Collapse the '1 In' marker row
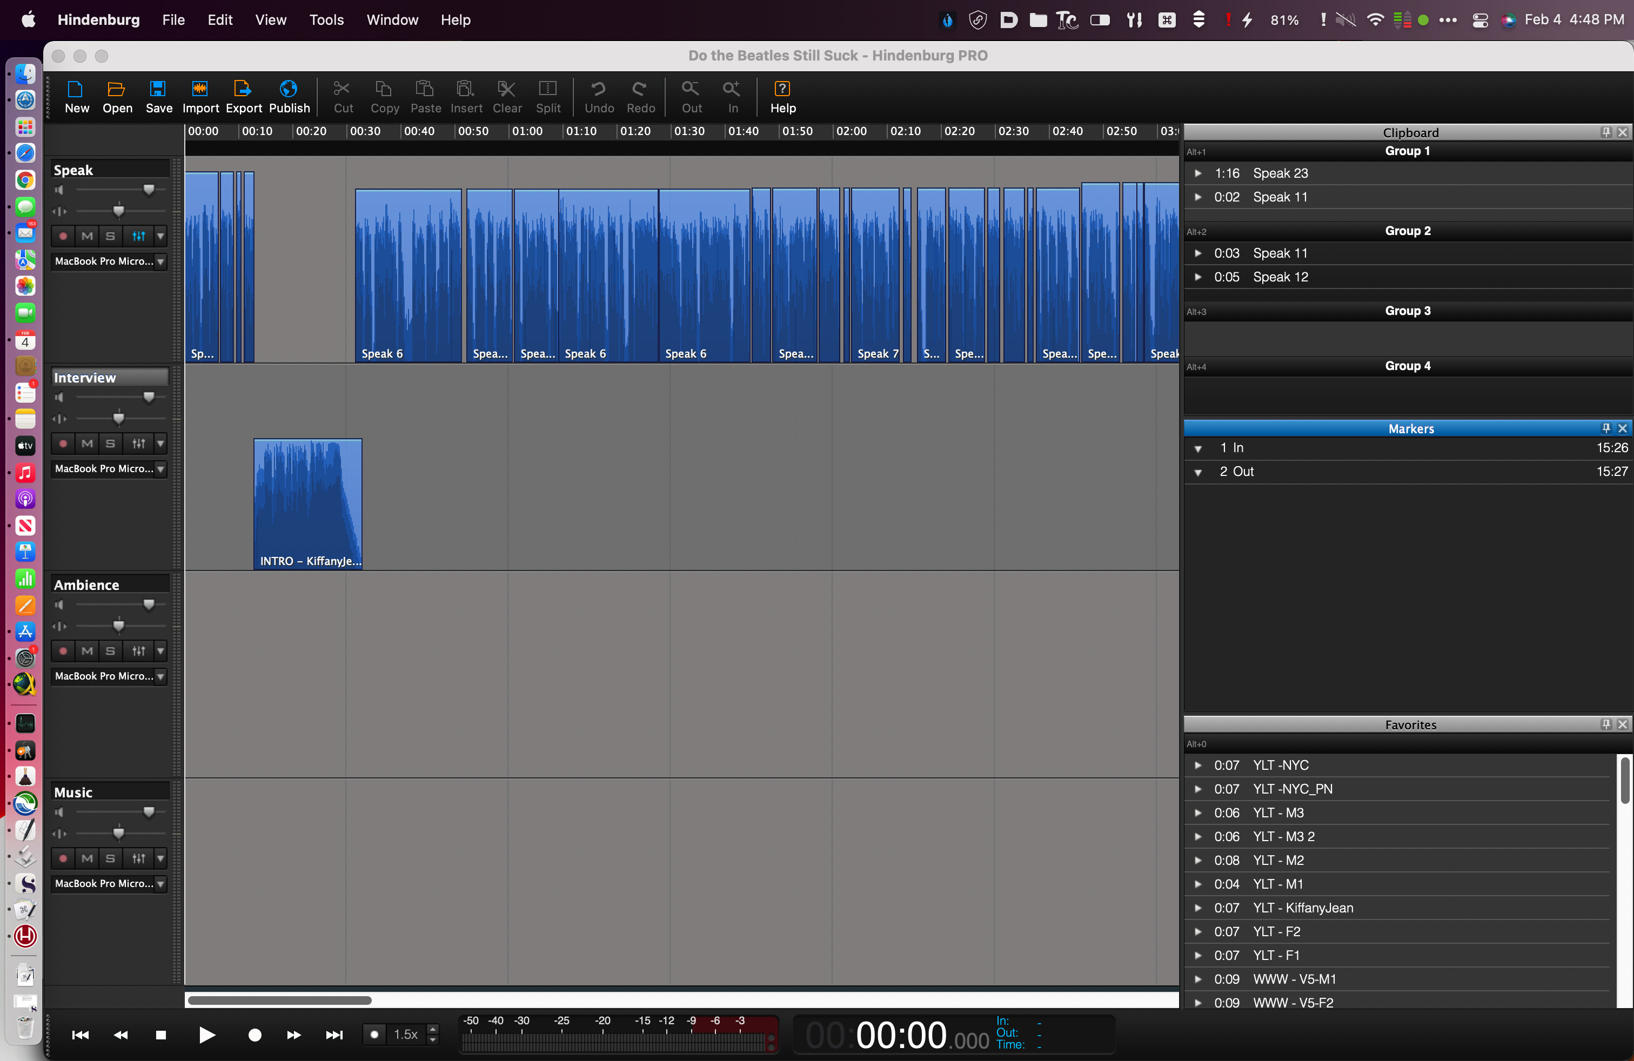 pos(1198,448)
